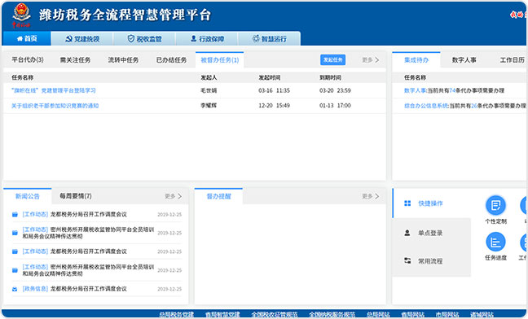Click the 发起任务 button

[332, 60]
